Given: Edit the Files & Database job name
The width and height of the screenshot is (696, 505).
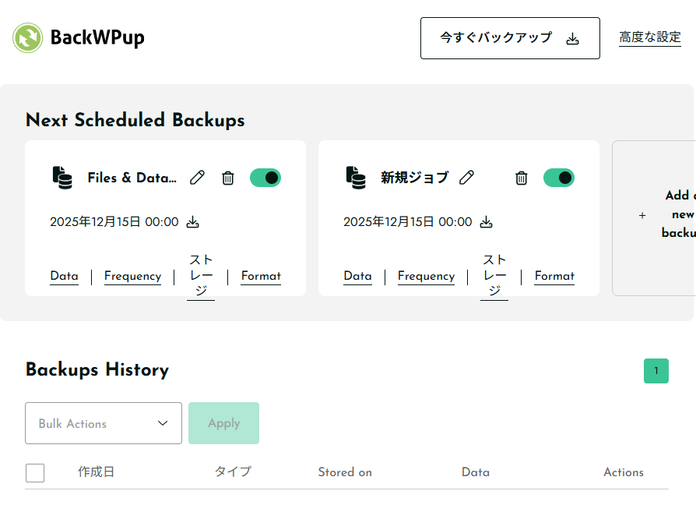Looking at the screenshot, I should tap(198, 178).
